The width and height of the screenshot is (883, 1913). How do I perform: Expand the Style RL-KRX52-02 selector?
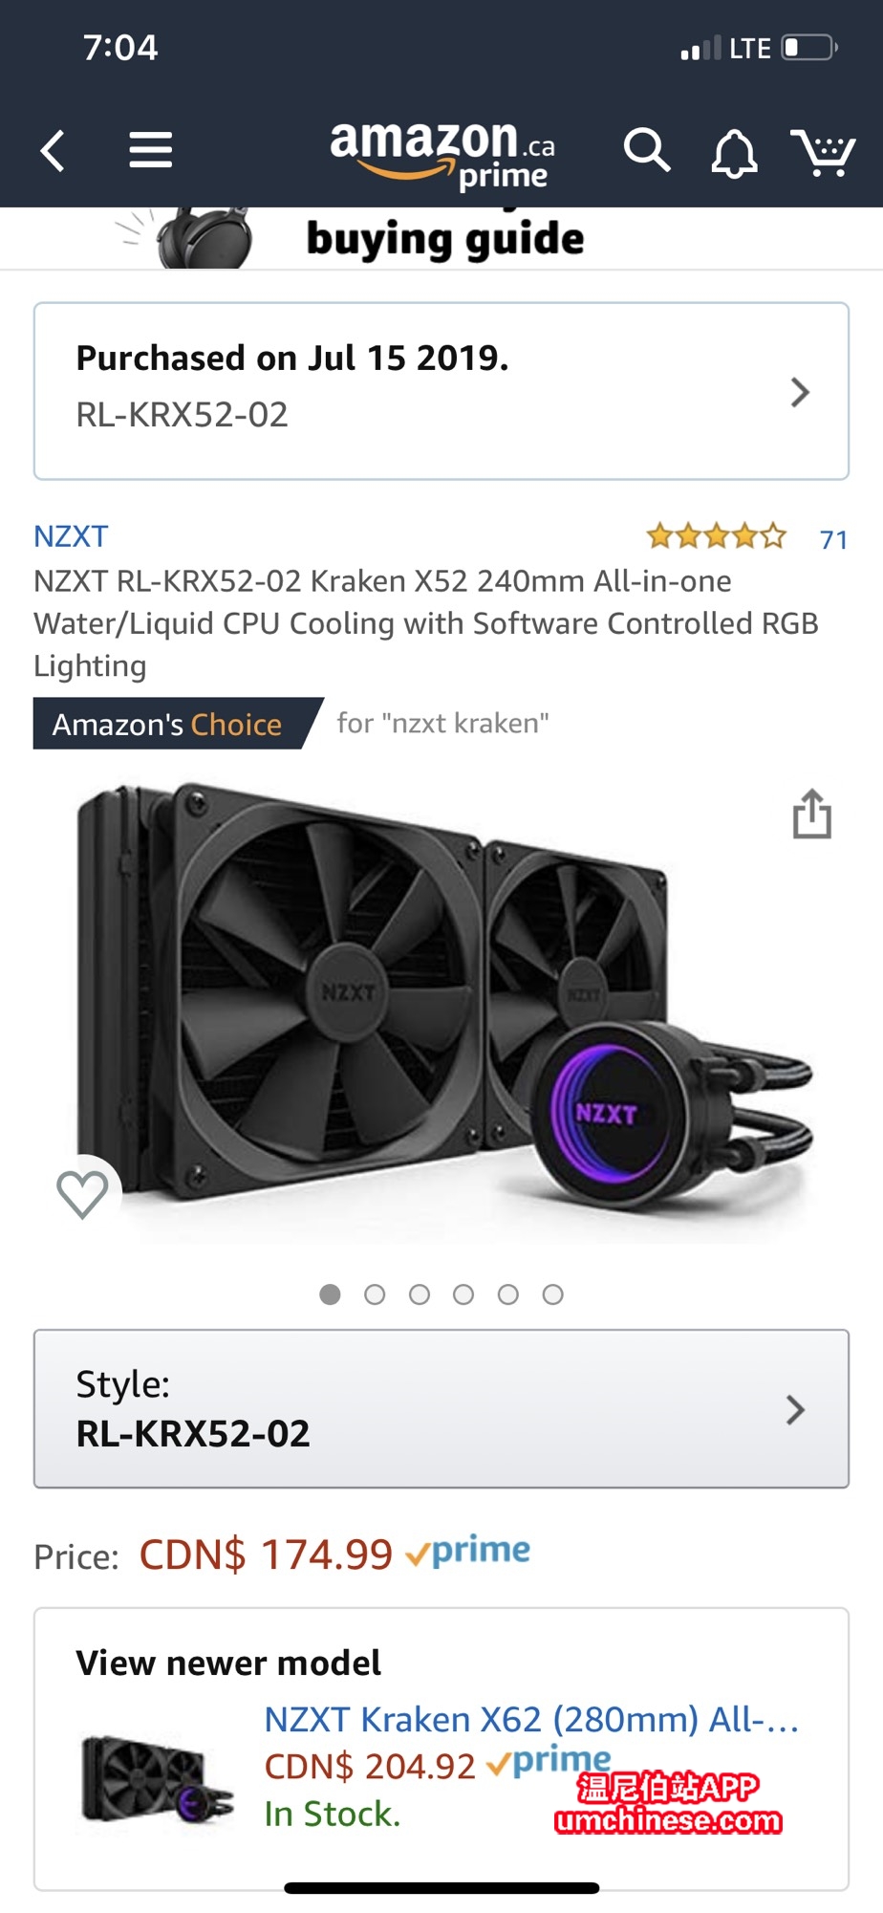441,1408
